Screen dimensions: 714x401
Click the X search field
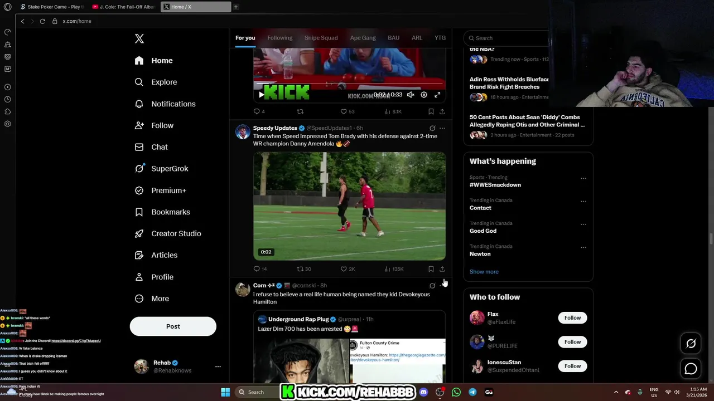pyautogui.click(x=508, y=38)
